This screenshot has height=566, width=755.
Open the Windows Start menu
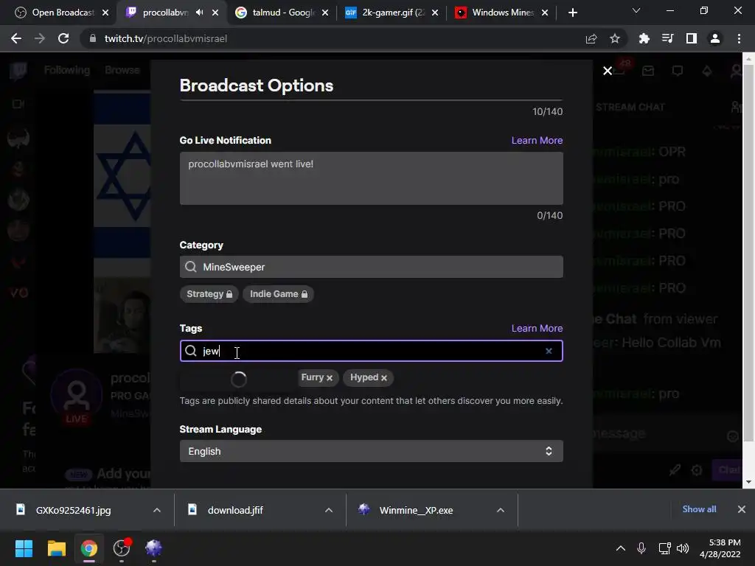coord(24,548)
